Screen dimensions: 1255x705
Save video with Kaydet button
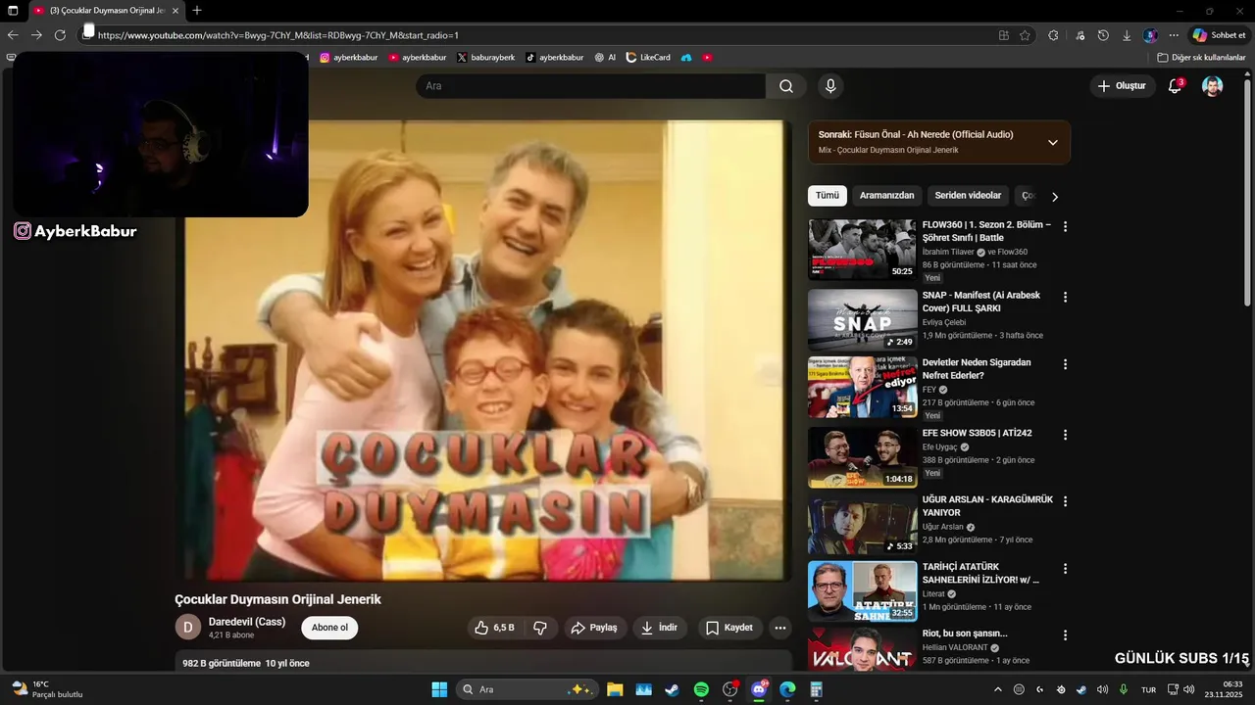tap(729, 628)
